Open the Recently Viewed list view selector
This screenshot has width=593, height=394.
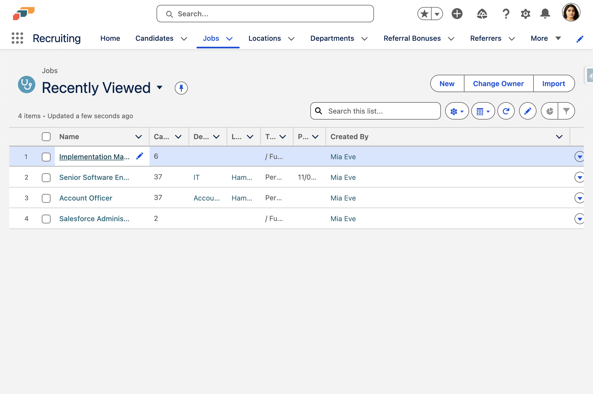click(160, 87)
